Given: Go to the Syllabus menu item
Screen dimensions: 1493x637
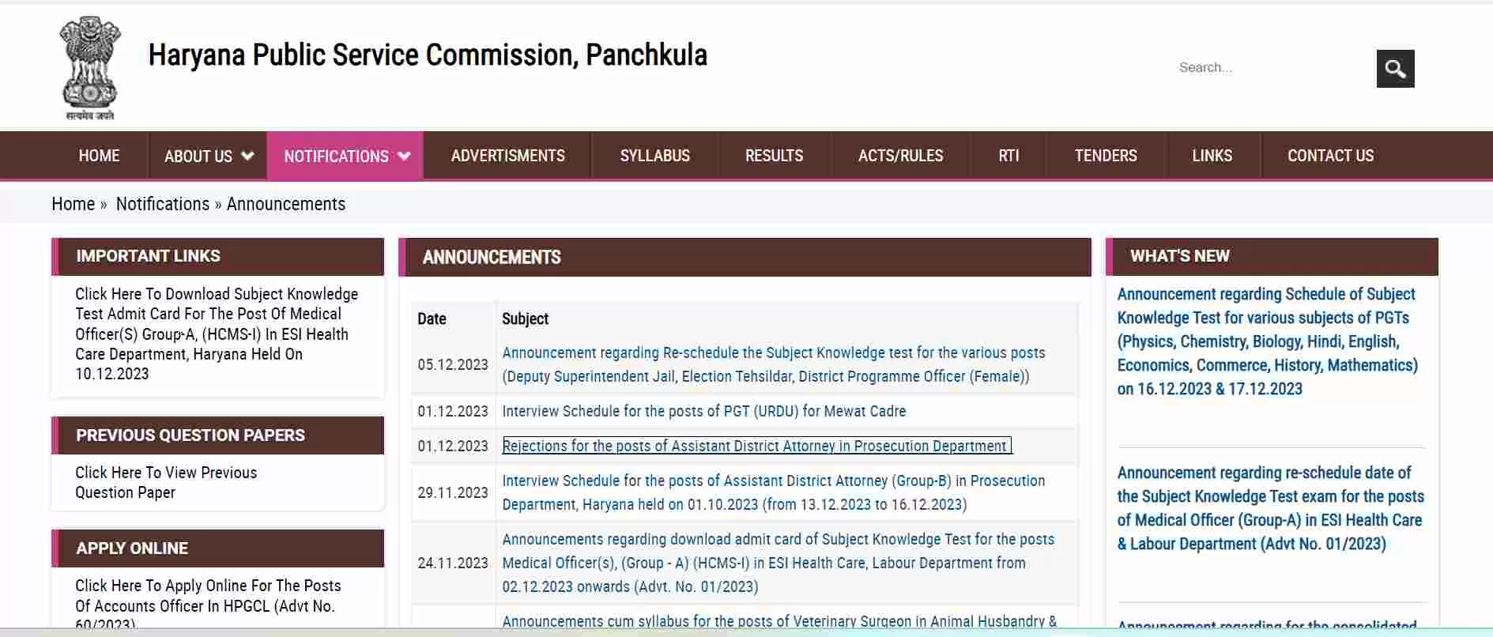Looking at the screenshot, I should tap(655, 156).
